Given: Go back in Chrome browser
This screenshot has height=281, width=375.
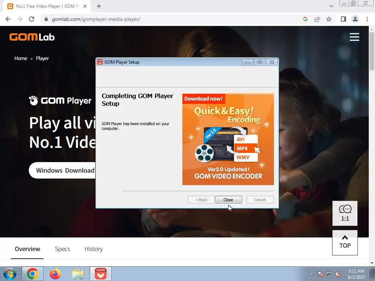Looking at the screenshot, I should [x=8, y=19].
